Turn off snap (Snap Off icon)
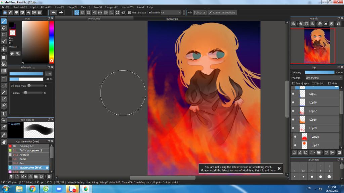This screenshot has width=344, height=193. (77, 12)
